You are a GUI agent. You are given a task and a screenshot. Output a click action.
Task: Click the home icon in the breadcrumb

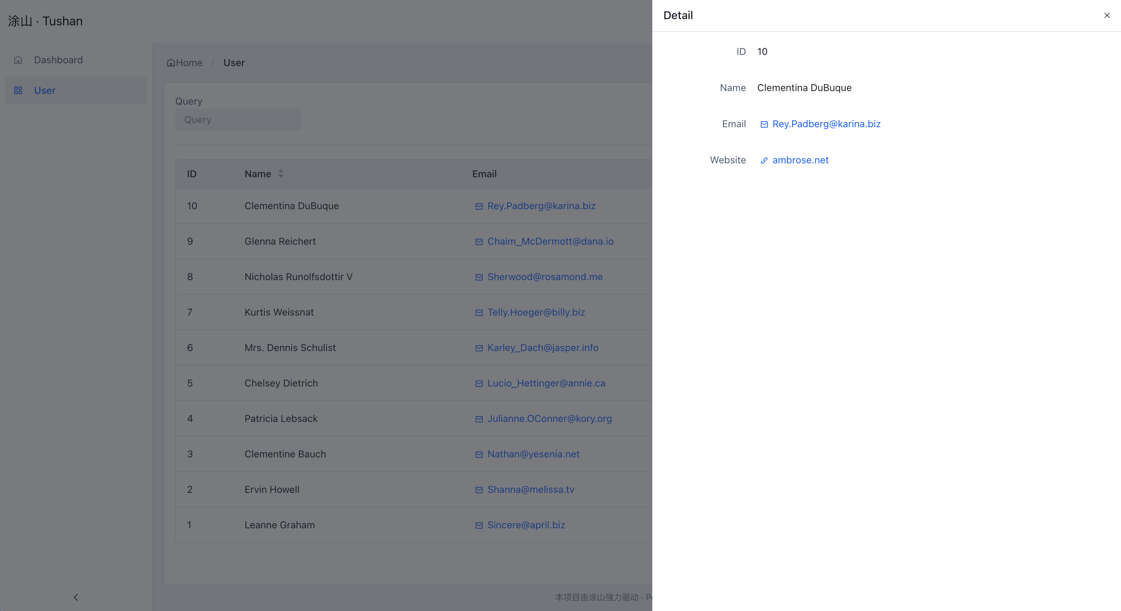pos(171,63)
